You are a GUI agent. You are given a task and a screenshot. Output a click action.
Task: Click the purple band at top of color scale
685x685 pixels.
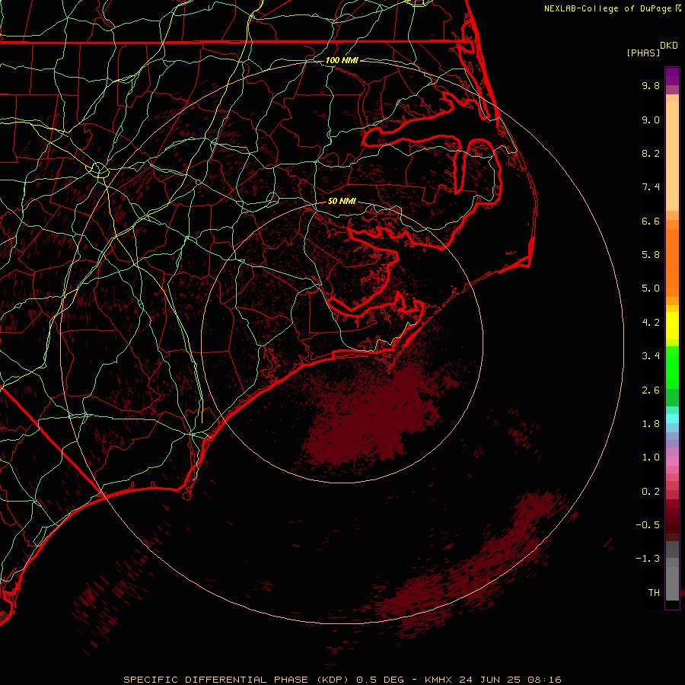point(672,76)
